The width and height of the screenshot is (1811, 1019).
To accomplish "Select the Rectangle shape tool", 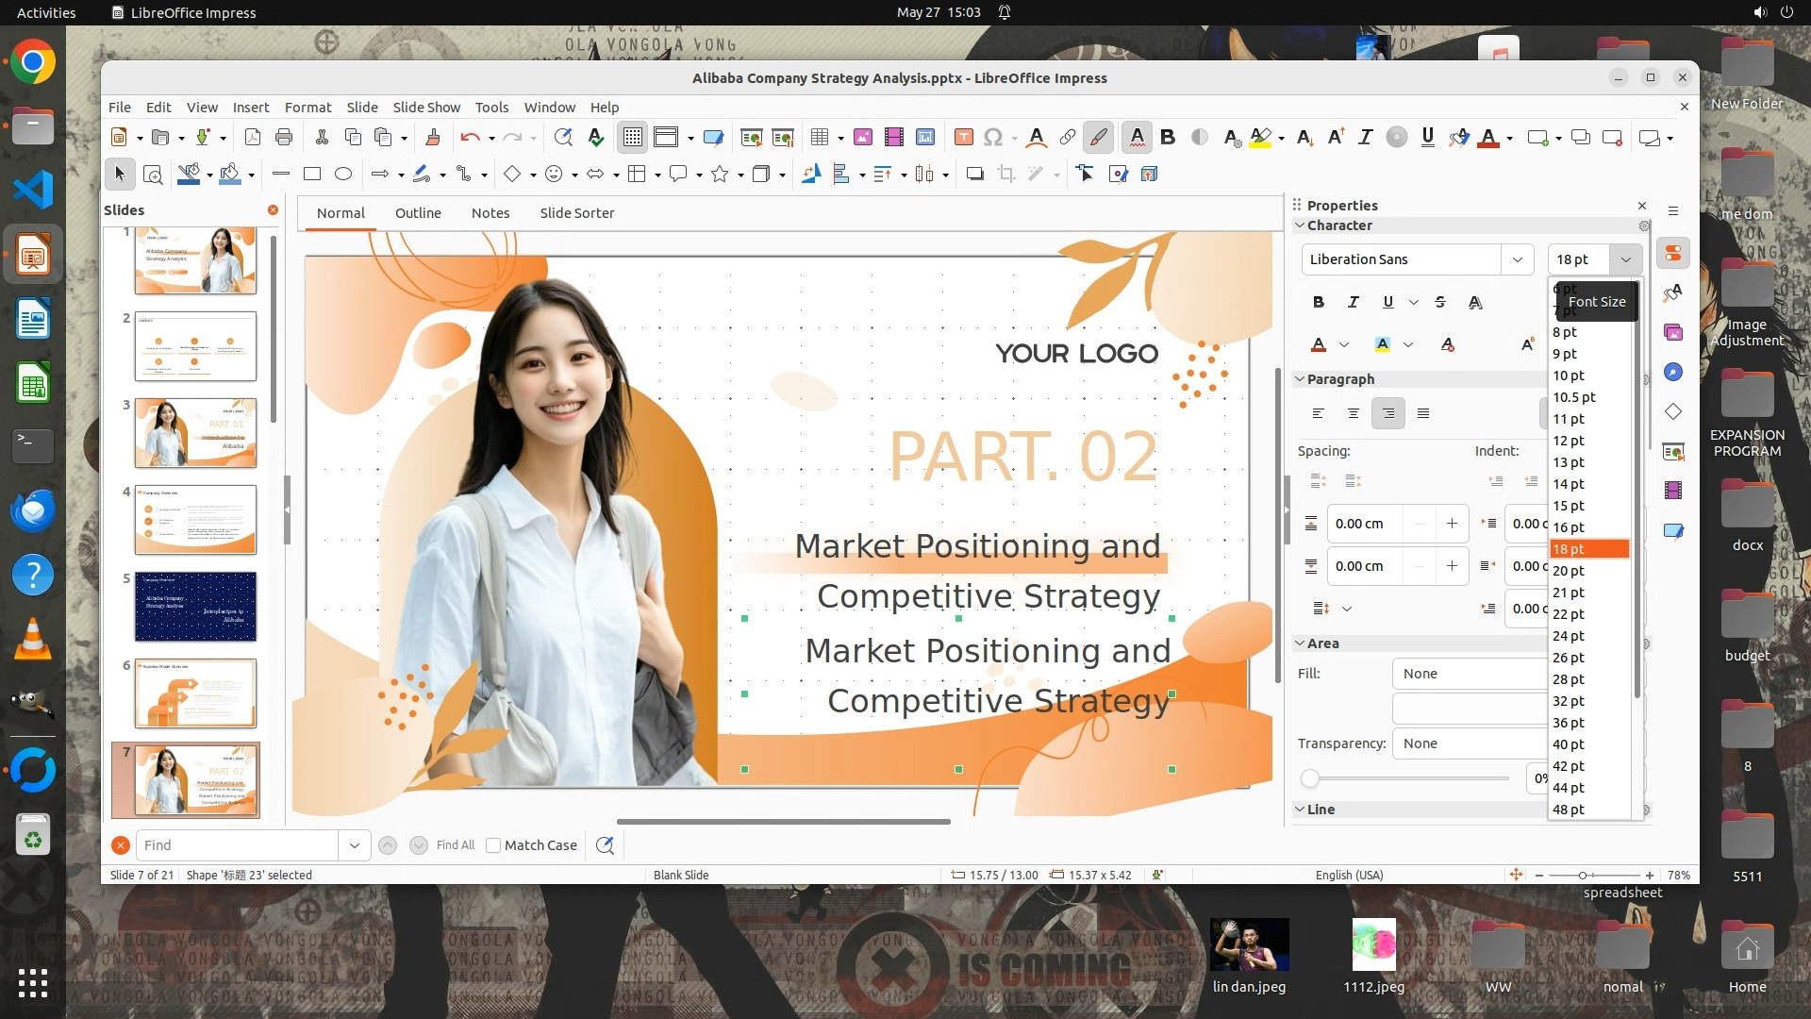I will [312, 174].
